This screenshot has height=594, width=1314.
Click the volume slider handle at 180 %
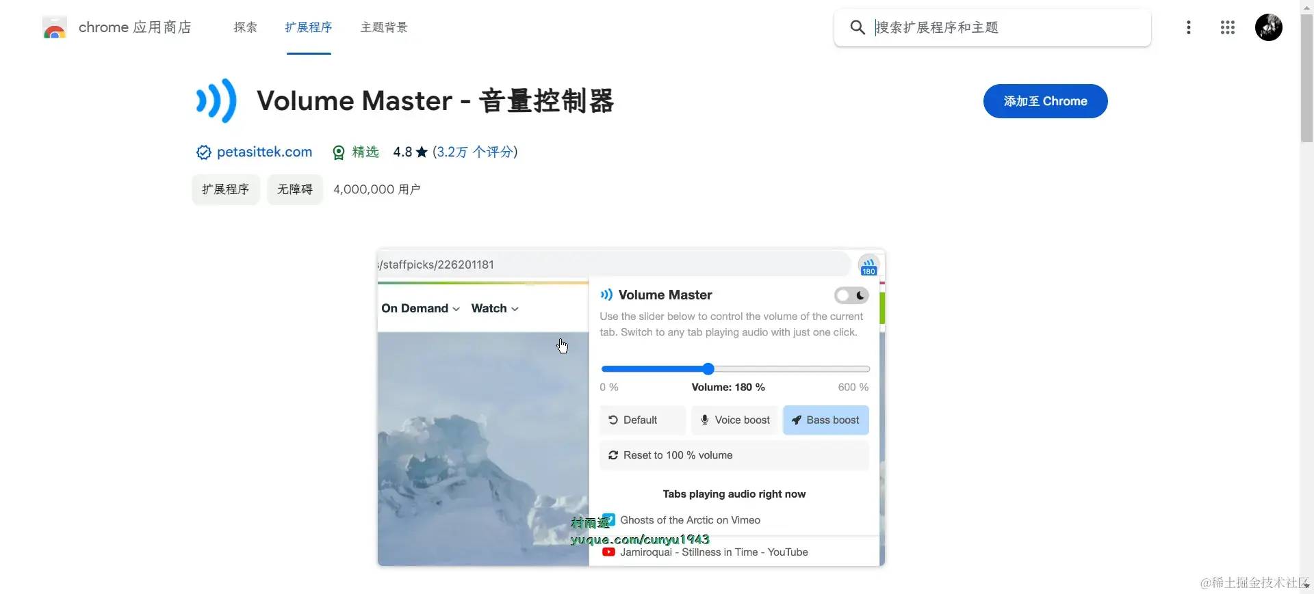pos(708,369)
